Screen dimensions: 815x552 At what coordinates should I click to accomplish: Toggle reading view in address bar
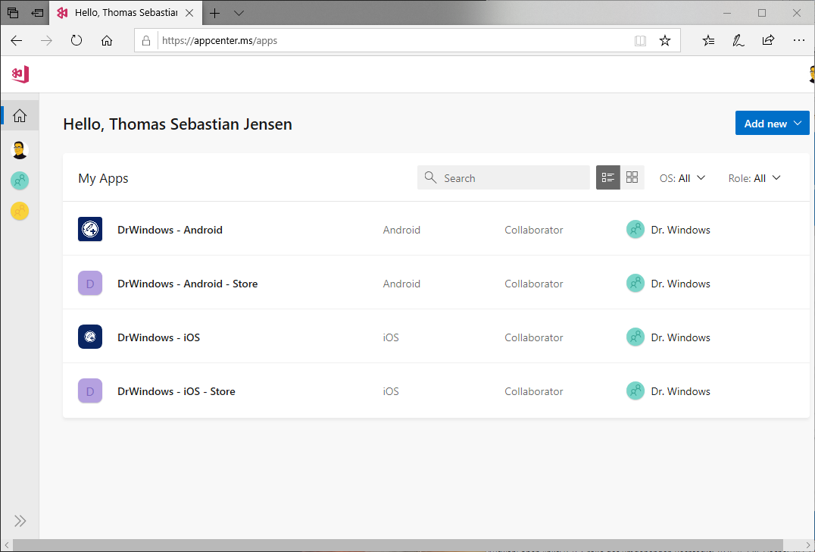(x=640, y=41)
